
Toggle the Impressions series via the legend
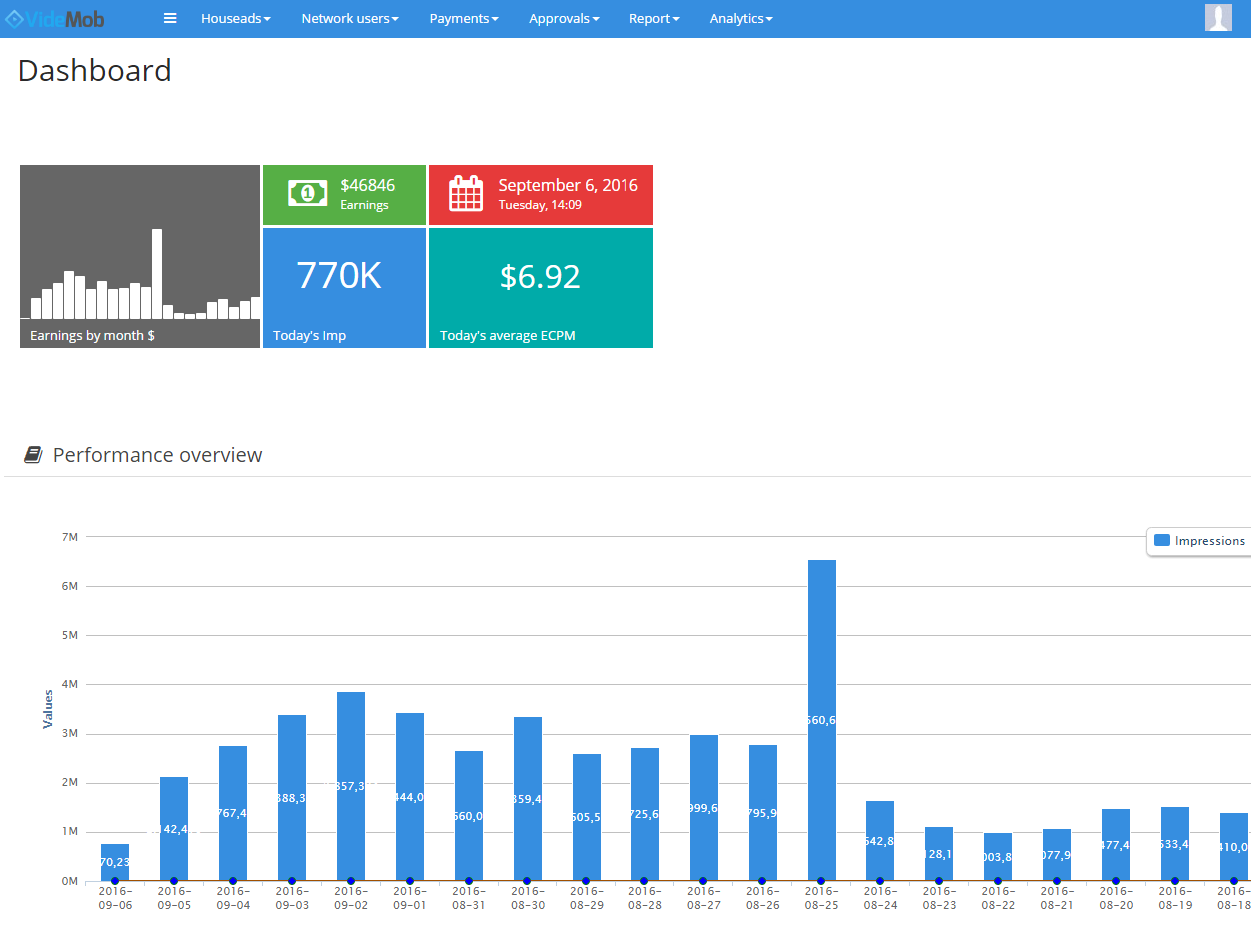[1210, 540]
